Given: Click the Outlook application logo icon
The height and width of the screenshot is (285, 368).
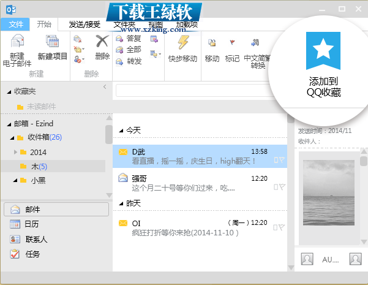Looking at the screenshot, I should [11, 10].
